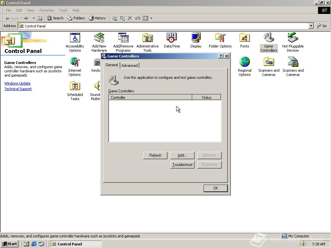This screenshot has height=248, width=331.
Task: Click the Move To toolbar icon
Action: 115,18
